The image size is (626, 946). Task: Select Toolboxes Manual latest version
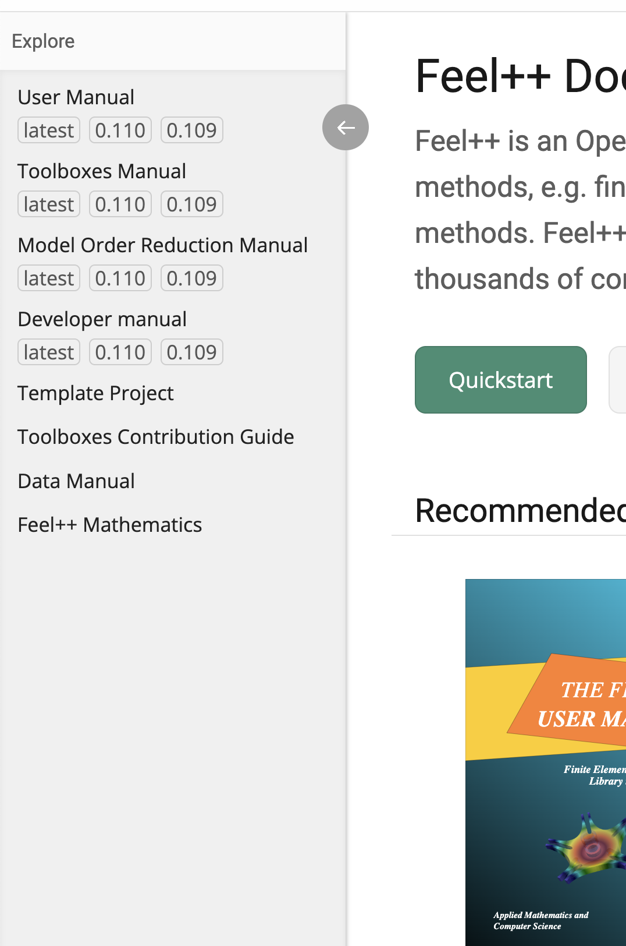click(49, 204)
